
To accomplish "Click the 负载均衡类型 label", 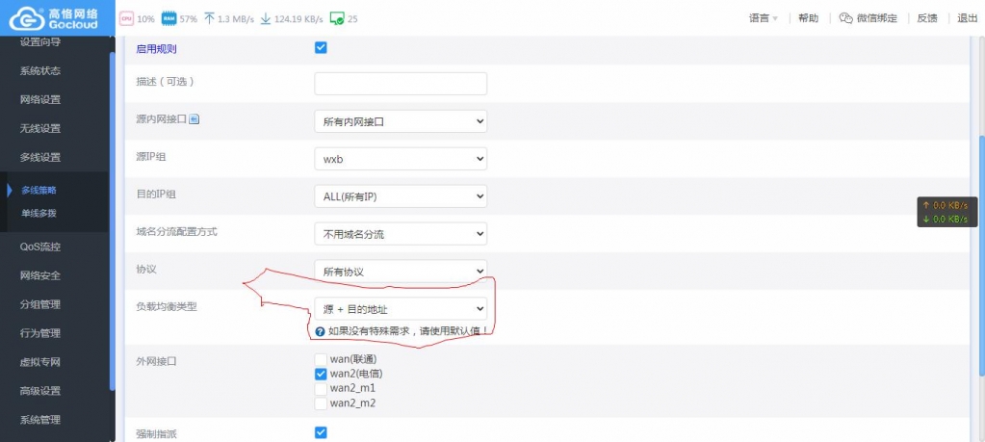I will click(x=167, y=307).
